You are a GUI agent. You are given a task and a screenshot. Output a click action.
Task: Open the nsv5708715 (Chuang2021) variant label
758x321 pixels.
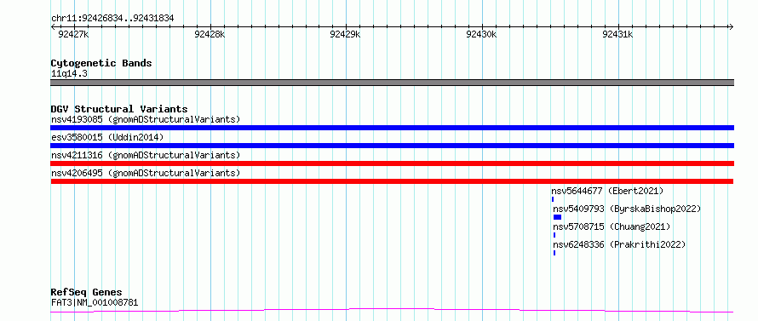pyautogui.click(x=612, y=226)
